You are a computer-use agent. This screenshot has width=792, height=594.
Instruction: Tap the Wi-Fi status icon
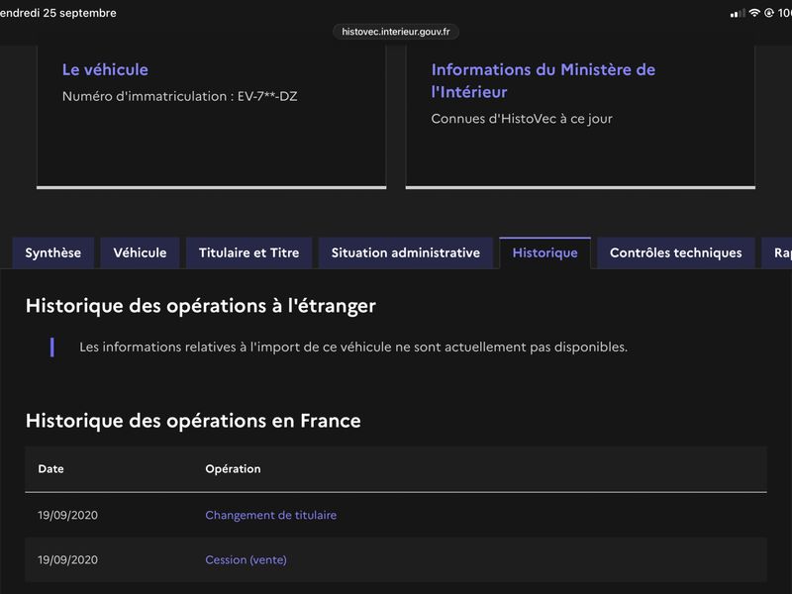point(754,13)
